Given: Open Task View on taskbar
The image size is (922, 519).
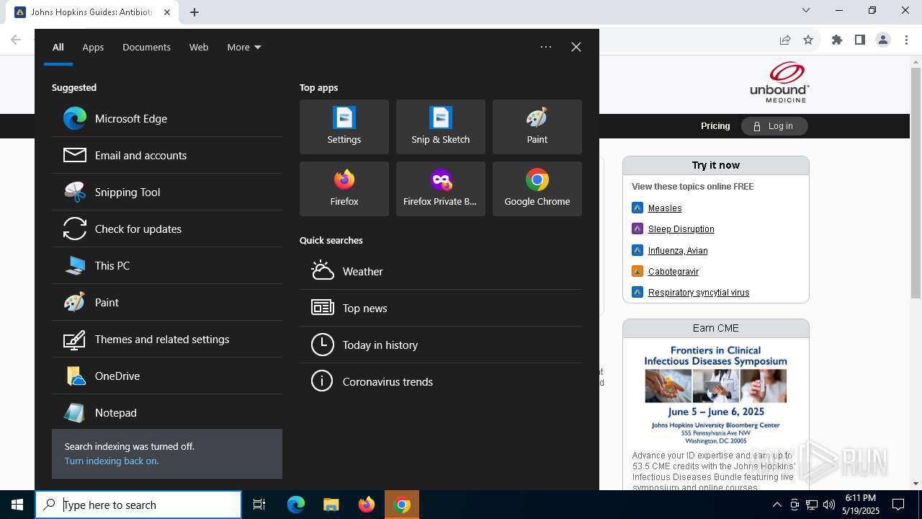Looking at the screenshot, I should click(259, 505).
